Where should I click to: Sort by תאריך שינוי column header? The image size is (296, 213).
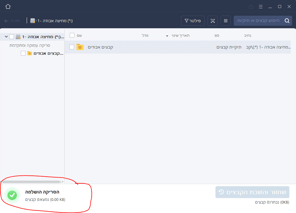point(180,35)
